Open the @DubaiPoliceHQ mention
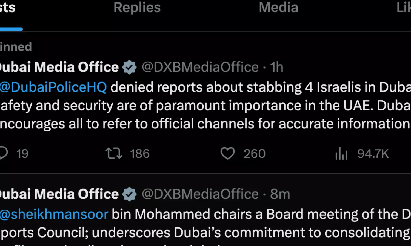The image size is (411, 246). pos(53,87)
